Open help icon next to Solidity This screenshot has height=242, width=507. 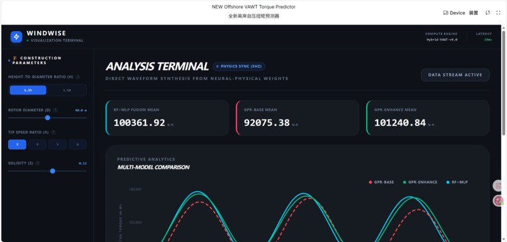pos(38,163)
